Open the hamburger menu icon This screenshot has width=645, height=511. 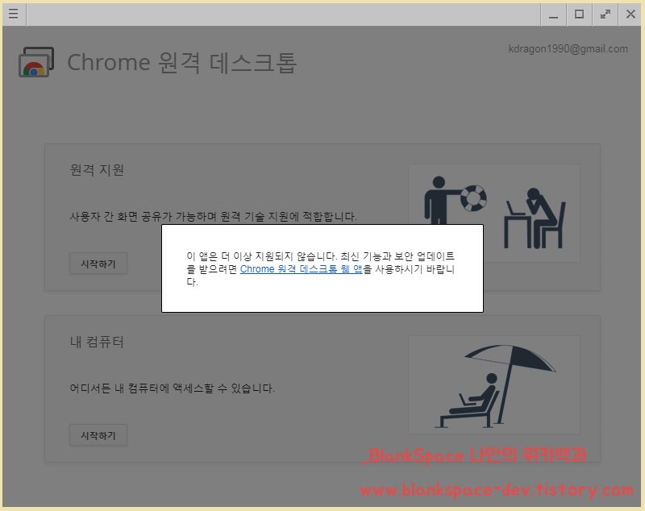click(13, 14)
